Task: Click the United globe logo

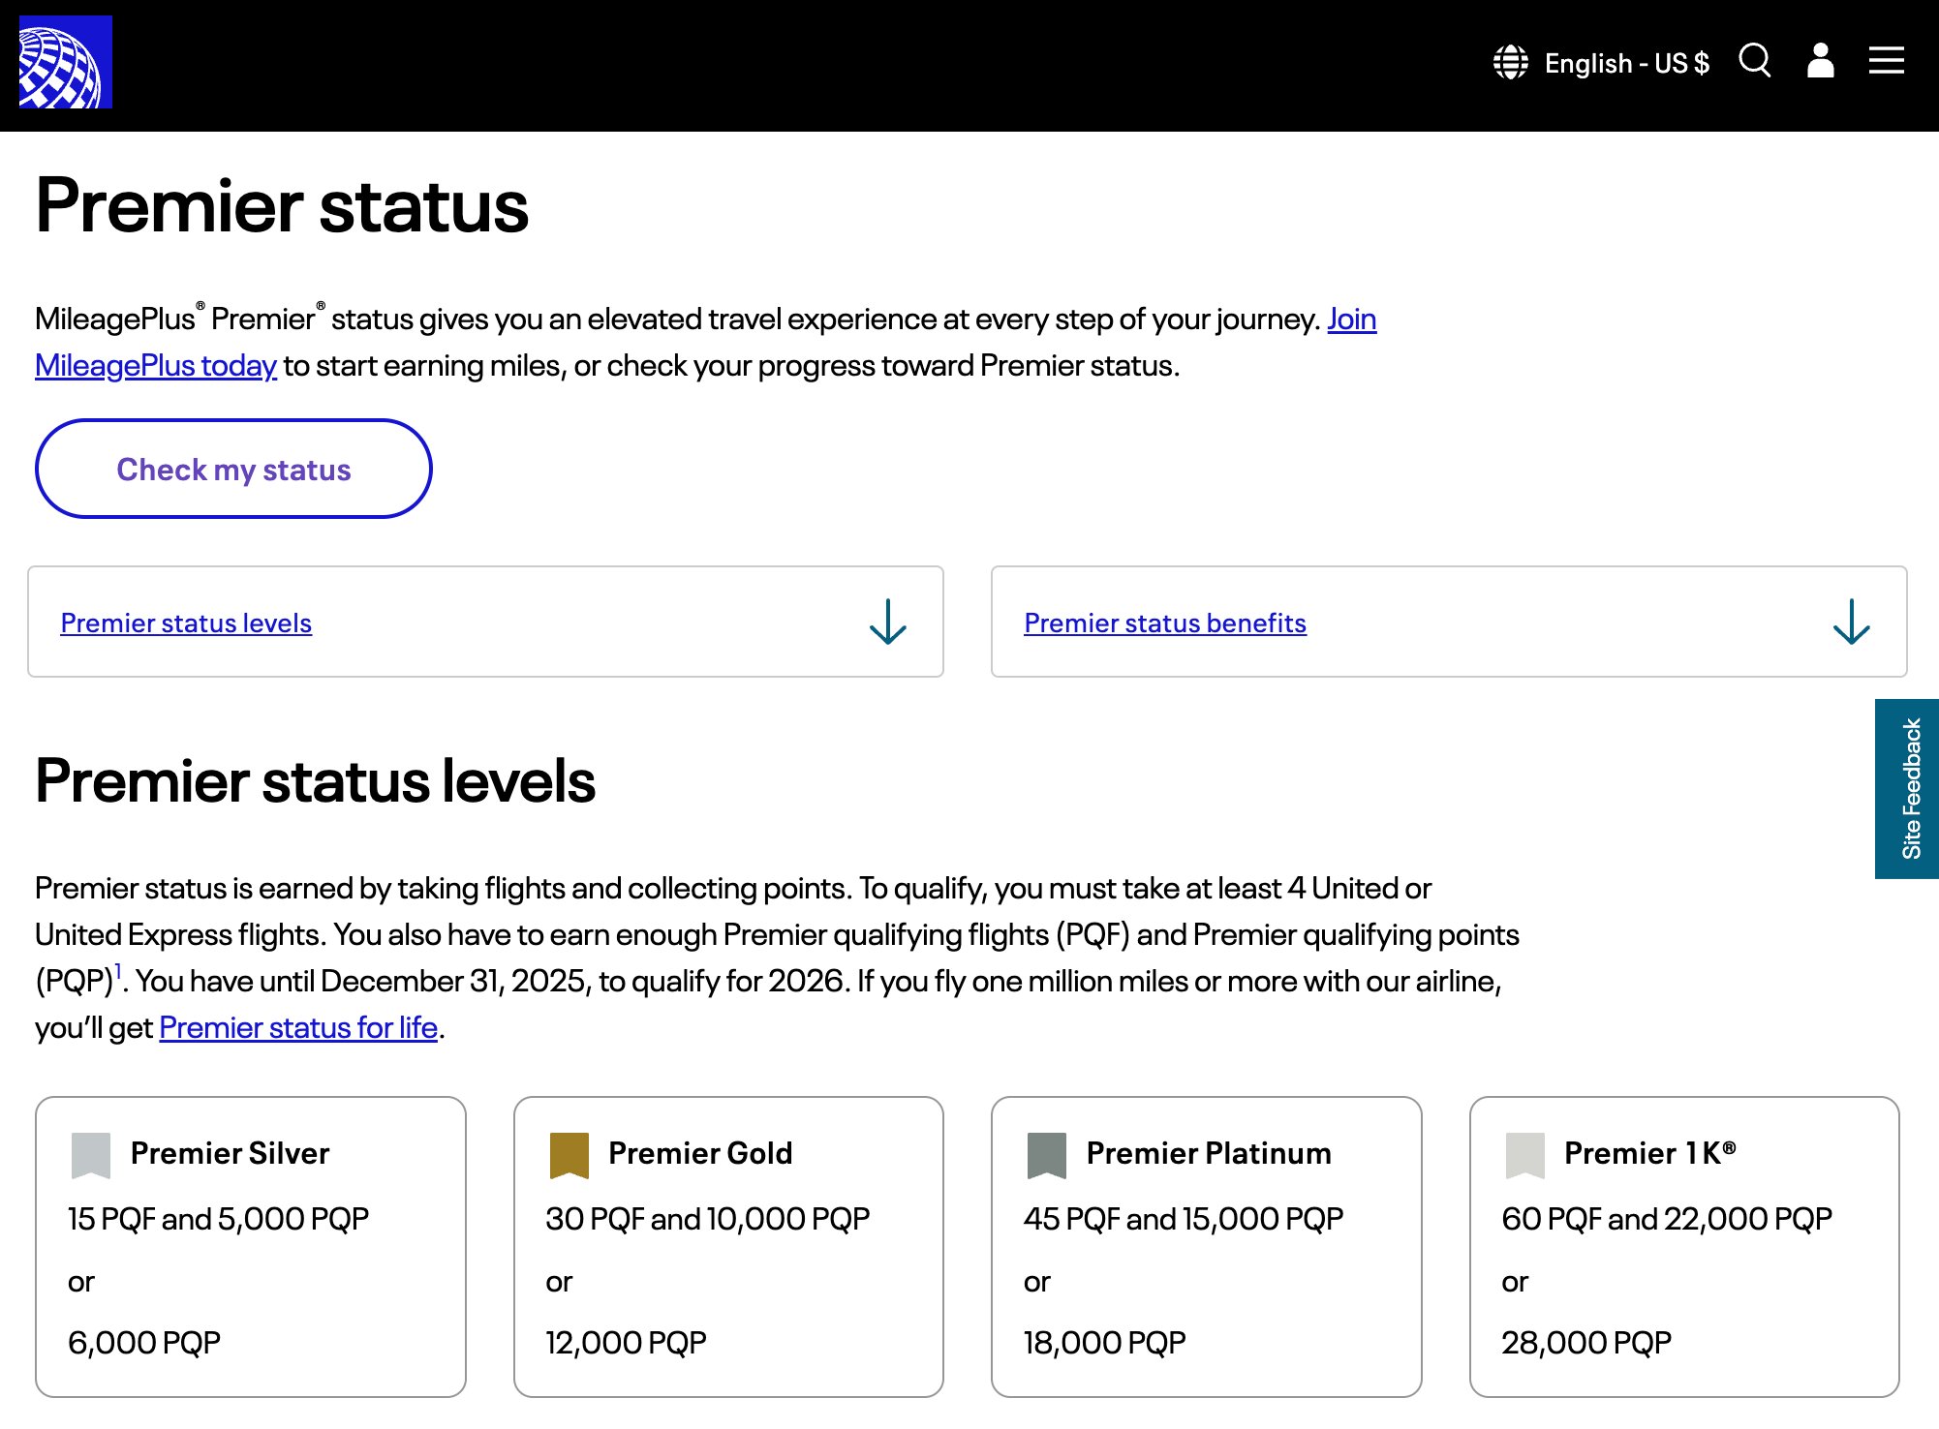Action: 65,62
